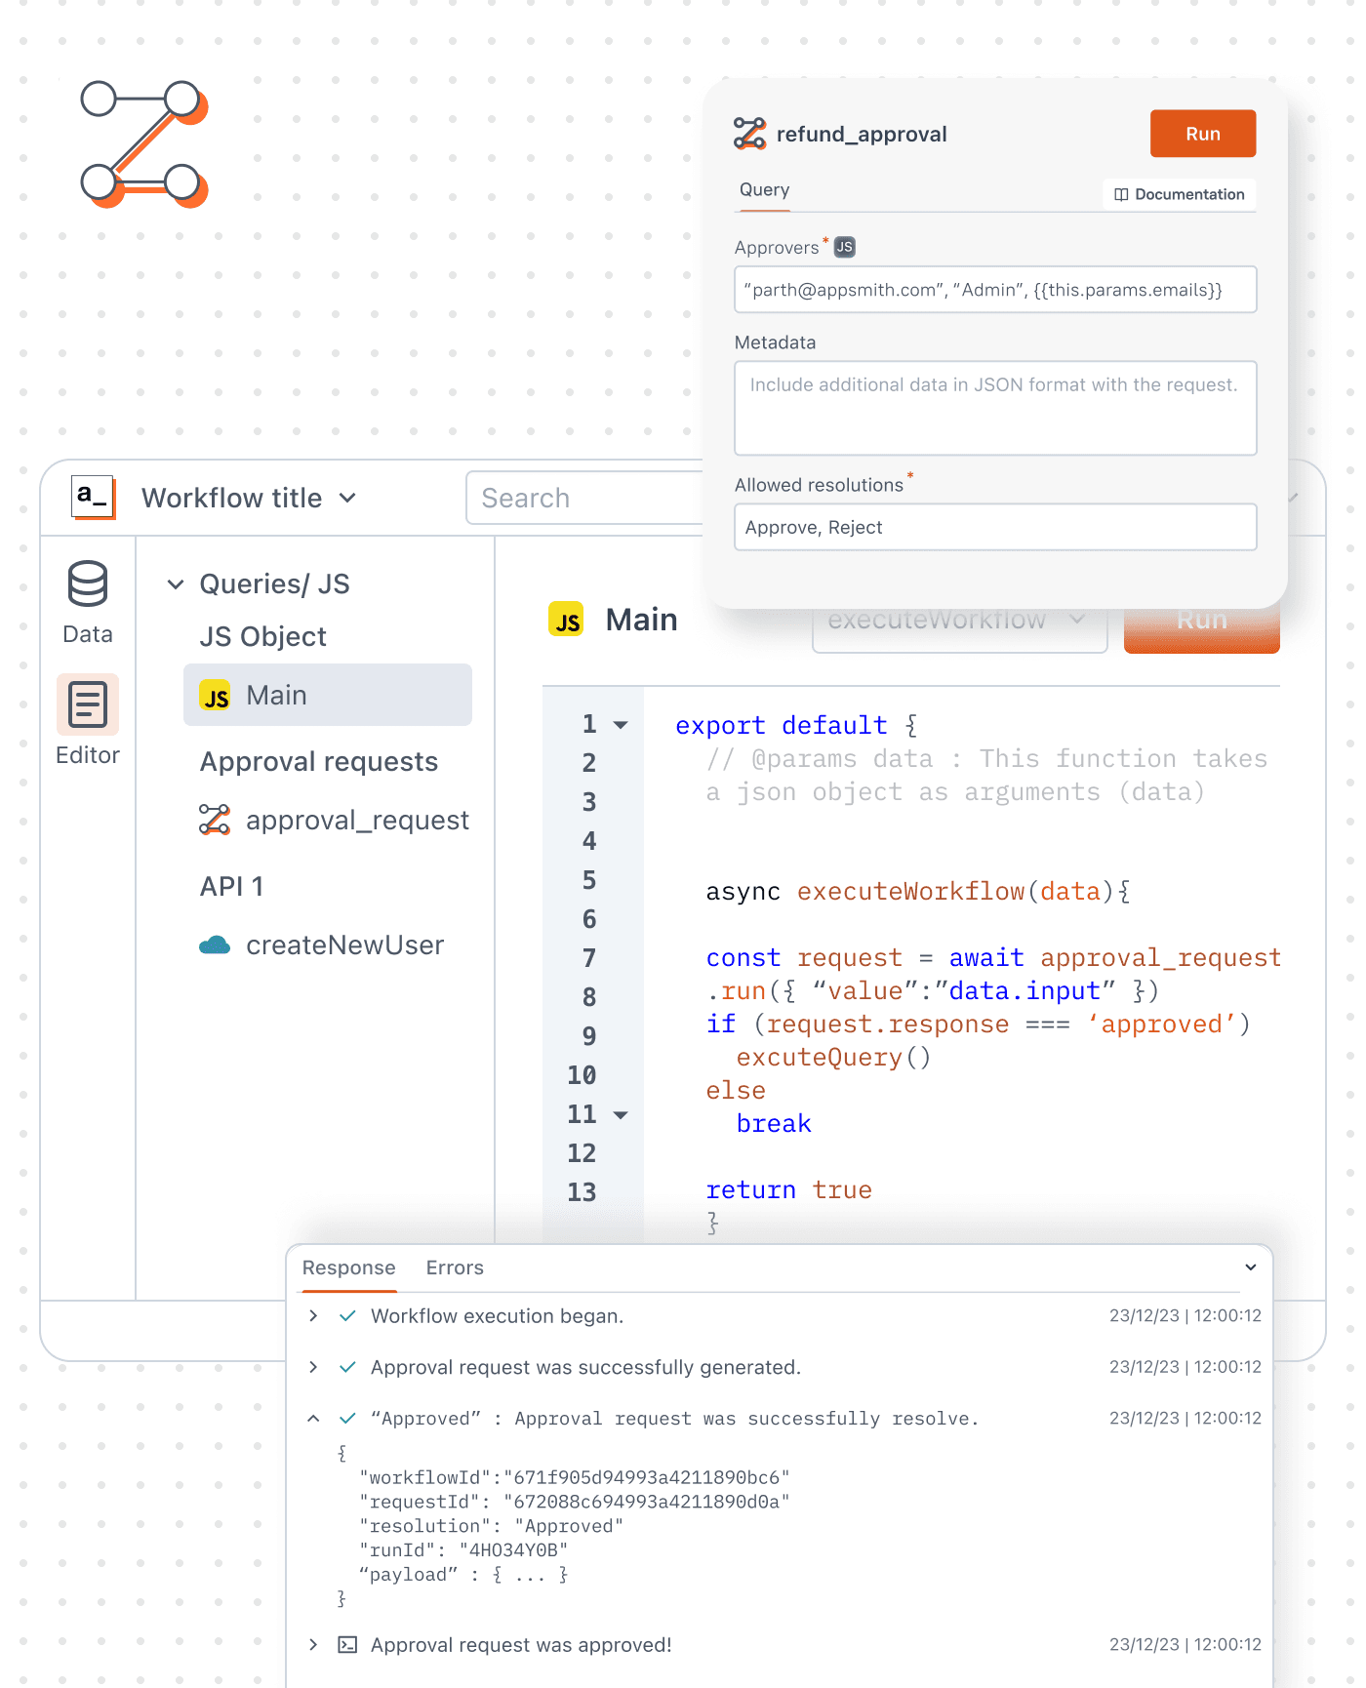Viewport: 1366px width, 1688px height.
Task: Open approval_request in the sidebar
Action: click(334, 820)
